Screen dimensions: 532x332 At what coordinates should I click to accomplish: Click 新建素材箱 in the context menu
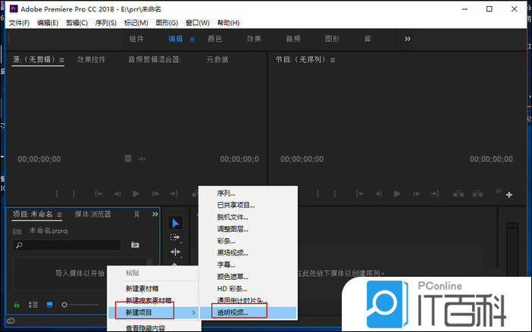pyautogui.click(x=142, y=287)
